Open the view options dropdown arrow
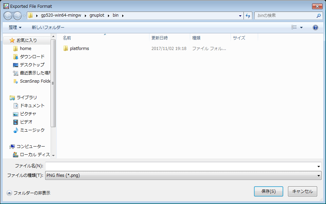Viewport: 326px width, 204px height. point(301,28)
